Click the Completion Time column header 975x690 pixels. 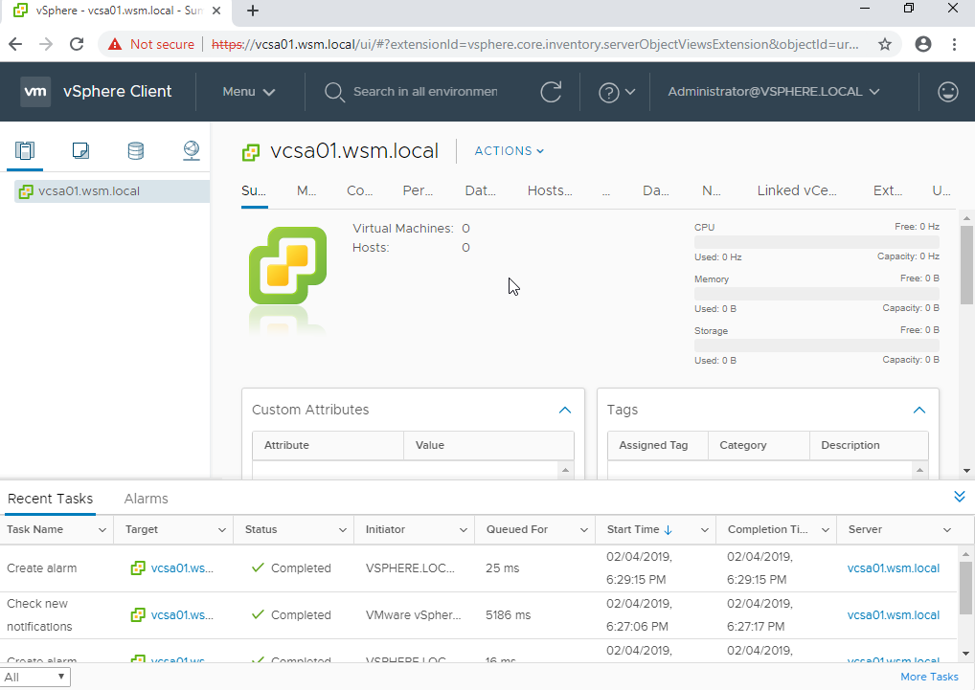(x=776, y=530)
